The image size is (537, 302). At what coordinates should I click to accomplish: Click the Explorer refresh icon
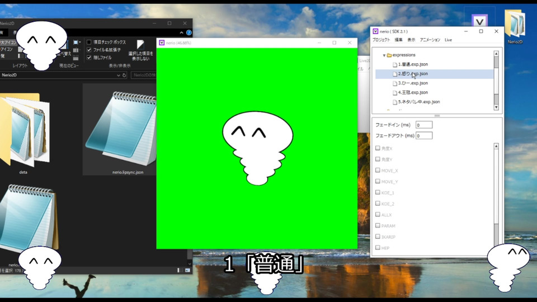124,75
